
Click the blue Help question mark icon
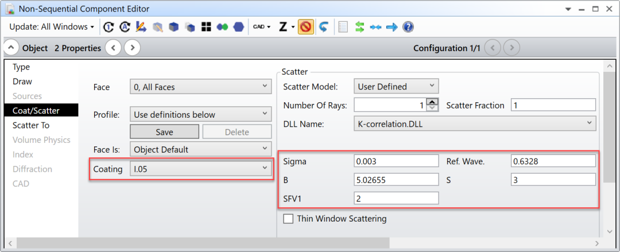408,27
